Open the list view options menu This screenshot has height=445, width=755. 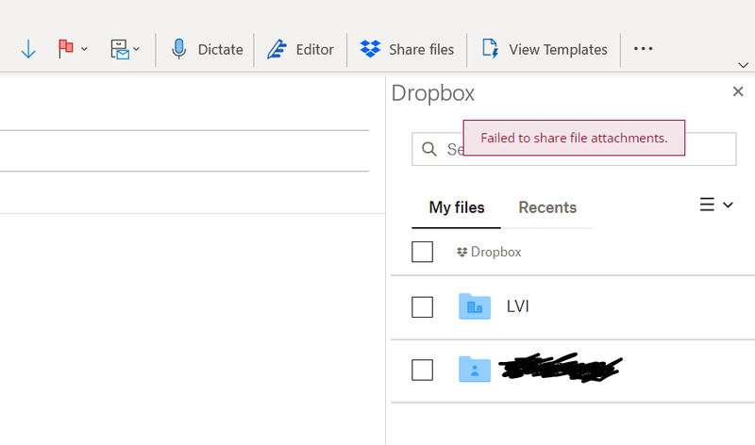(x=716, y=205)
